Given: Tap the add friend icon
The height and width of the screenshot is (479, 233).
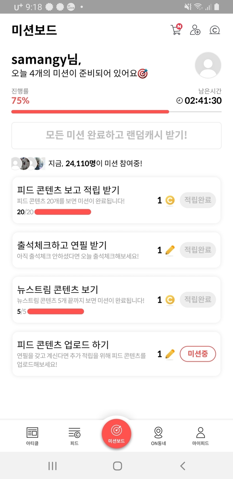Looking at the screenshot, I should [x=195, y=30].
